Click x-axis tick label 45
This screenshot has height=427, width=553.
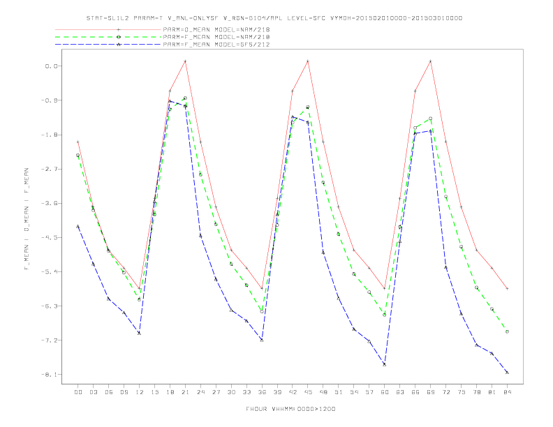308,392
